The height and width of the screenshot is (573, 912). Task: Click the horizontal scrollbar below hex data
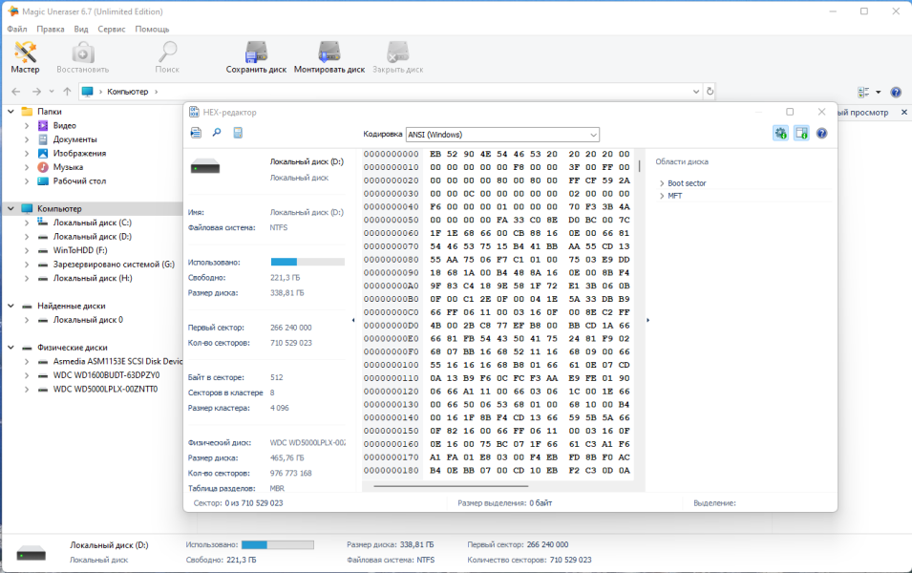(x=452, y=486)
